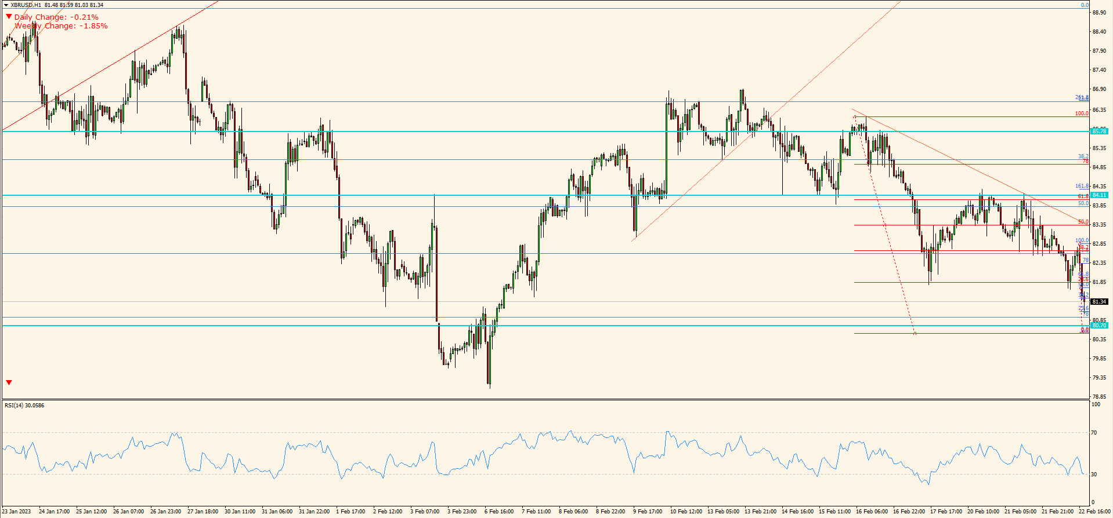Click the 88.90 price axis label
Screen dimensions: 1113x518
click(1099, 13)
